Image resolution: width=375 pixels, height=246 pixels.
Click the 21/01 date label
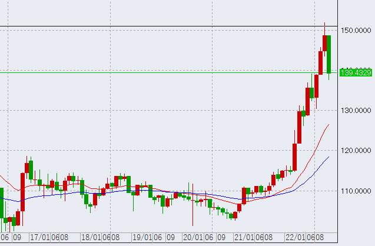click(244, 237)
